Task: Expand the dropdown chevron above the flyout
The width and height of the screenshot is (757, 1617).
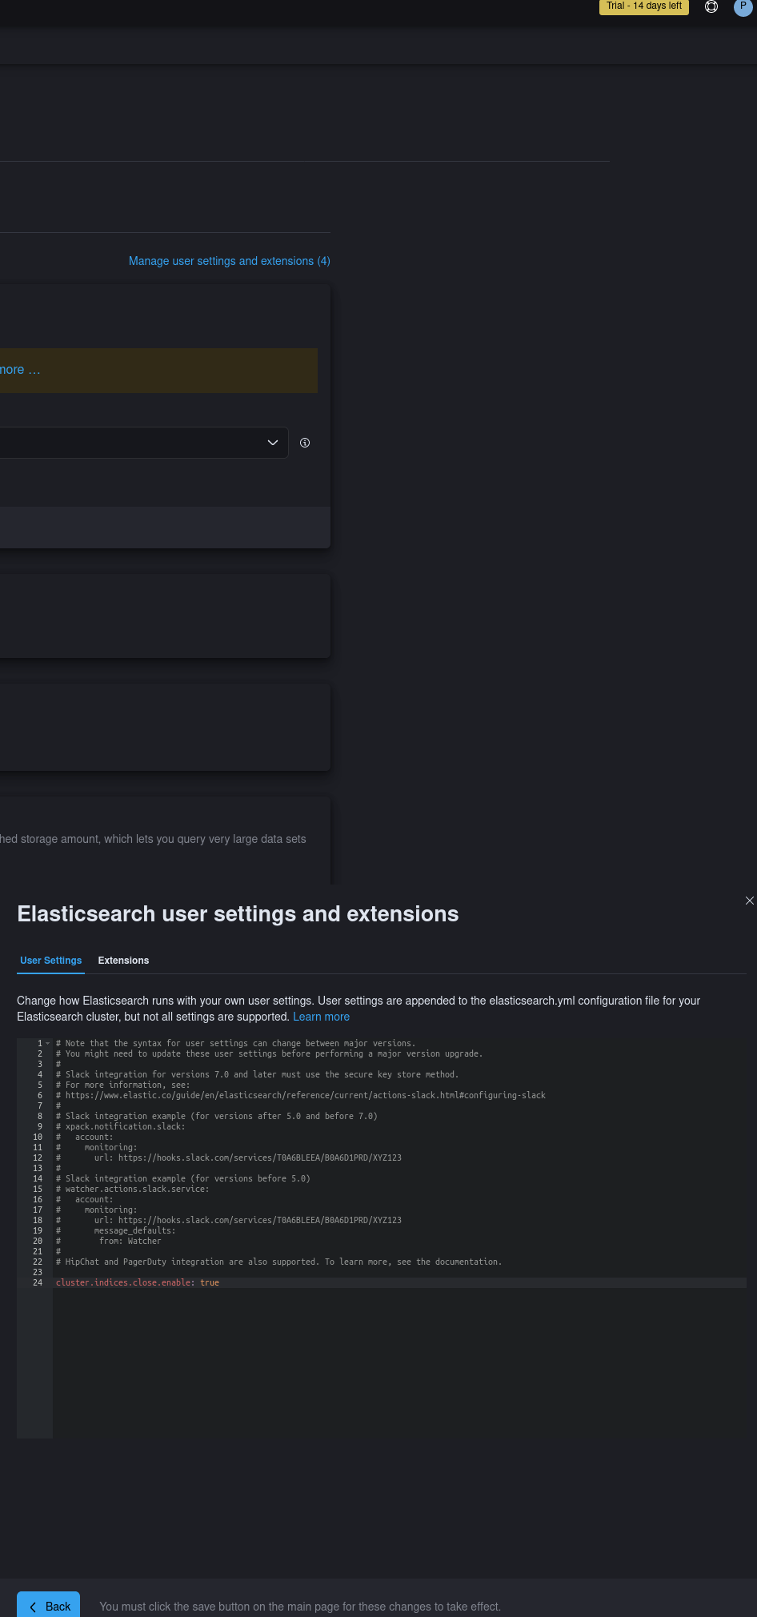Action: point(272,443)
